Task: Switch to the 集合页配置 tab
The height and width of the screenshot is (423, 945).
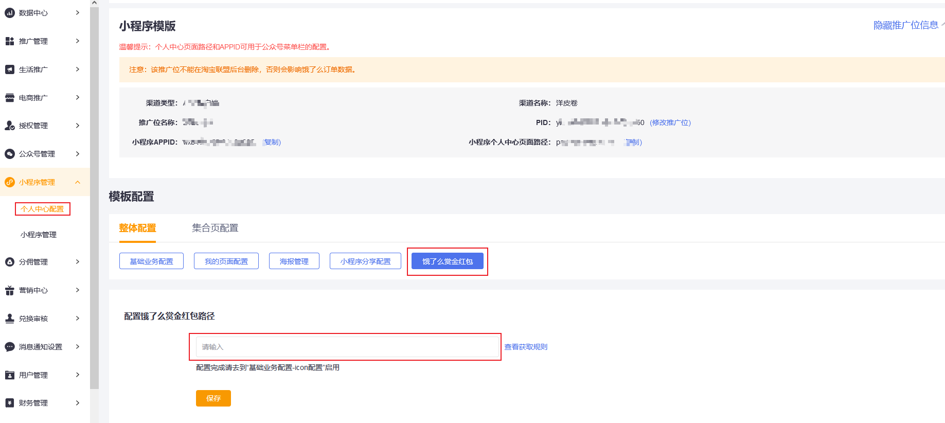Action: pyautogui.click(x=215, y=228)
